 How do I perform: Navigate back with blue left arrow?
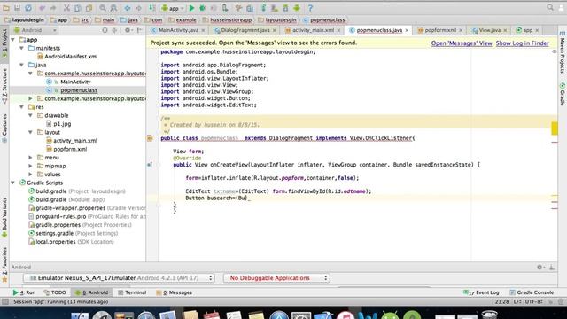click(x=128, y=8)
